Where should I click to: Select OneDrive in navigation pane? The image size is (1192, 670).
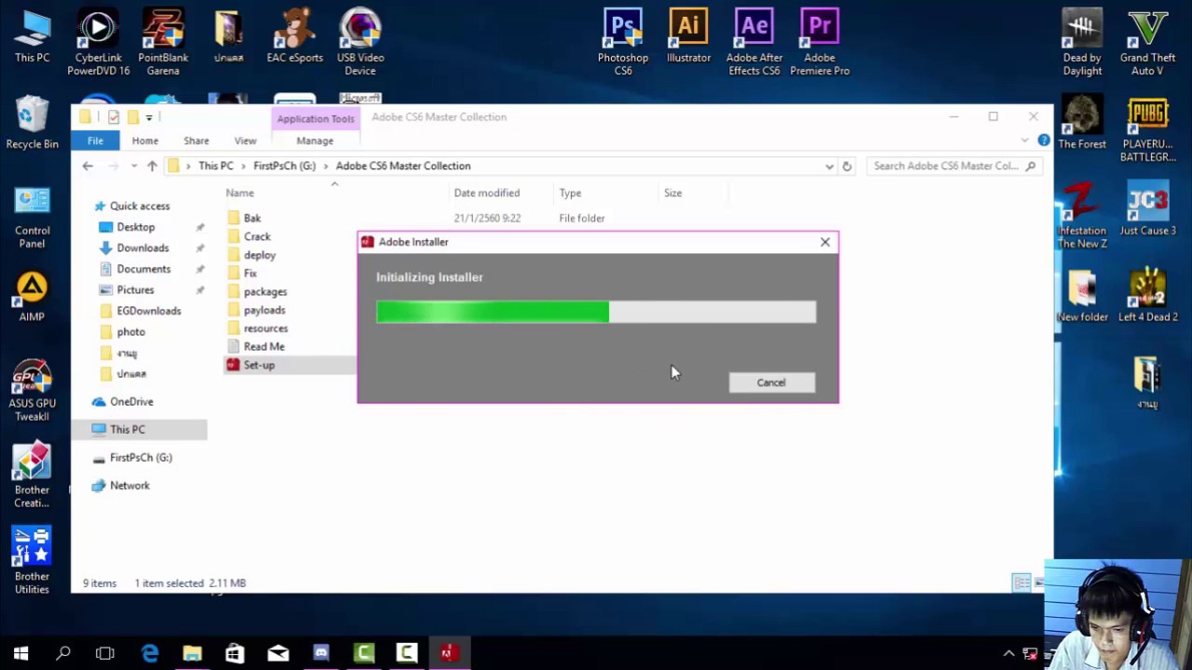pos(131,401)
